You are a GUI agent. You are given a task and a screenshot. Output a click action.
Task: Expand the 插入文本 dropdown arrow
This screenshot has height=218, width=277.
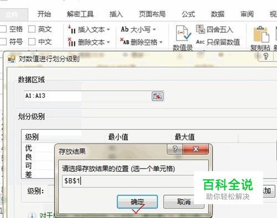pyautogui.click(x=109, y=29)
